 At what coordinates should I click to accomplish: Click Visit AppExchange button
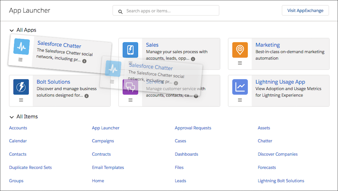[305, 10]
